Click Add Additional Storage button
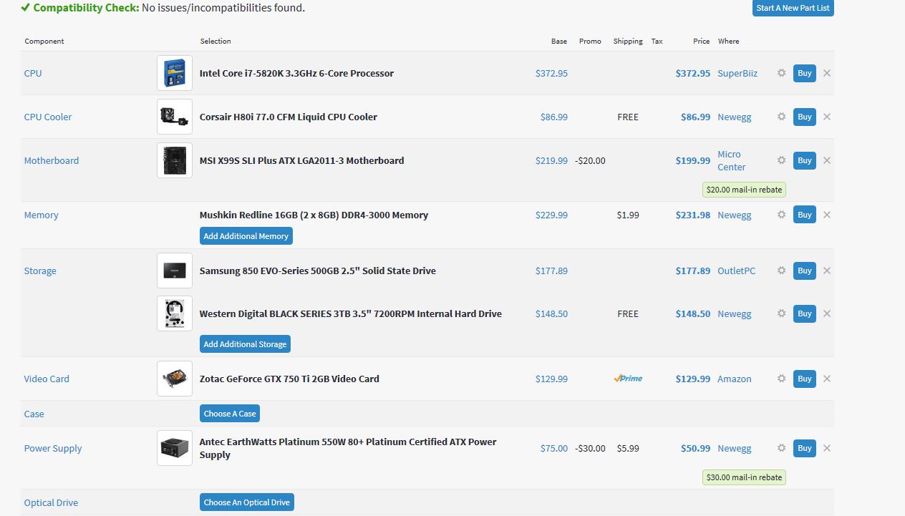The height and width of the screenshot is (516, 905). 245,344
